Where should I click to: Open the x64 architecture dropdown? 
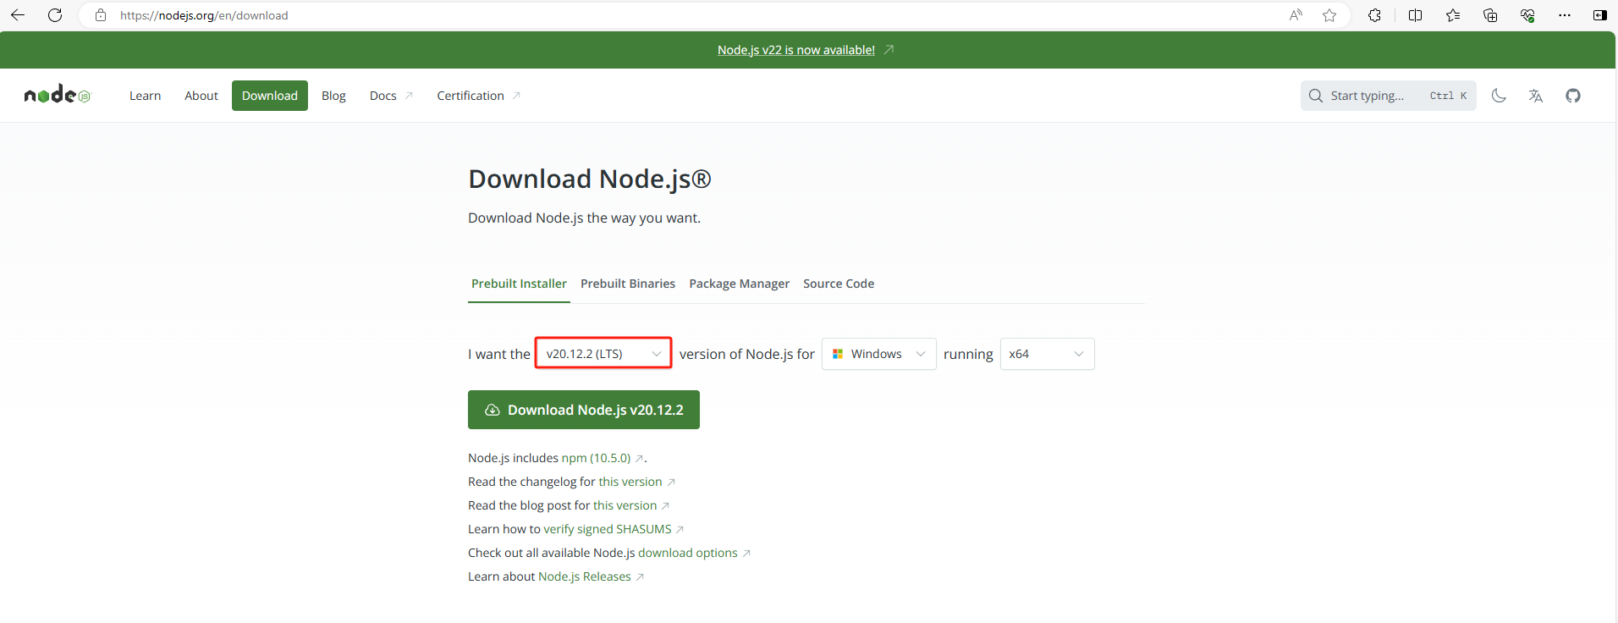[x=1048, y=354]
